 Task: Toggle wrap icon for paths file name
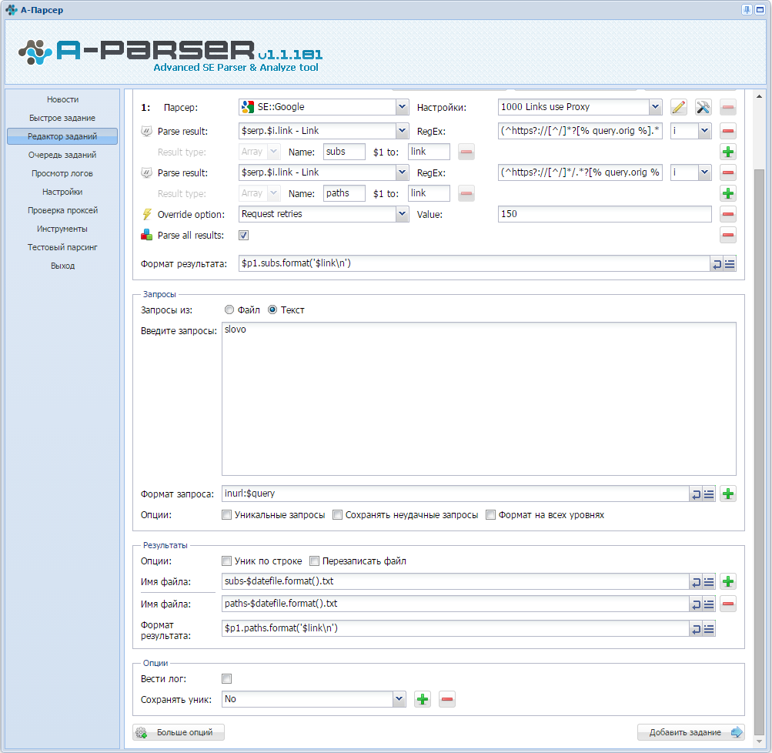click(696, 604)
